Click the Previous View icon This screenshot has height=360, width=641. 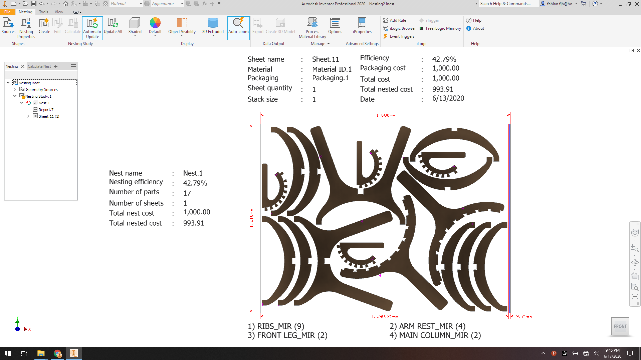tap(635, 296)
